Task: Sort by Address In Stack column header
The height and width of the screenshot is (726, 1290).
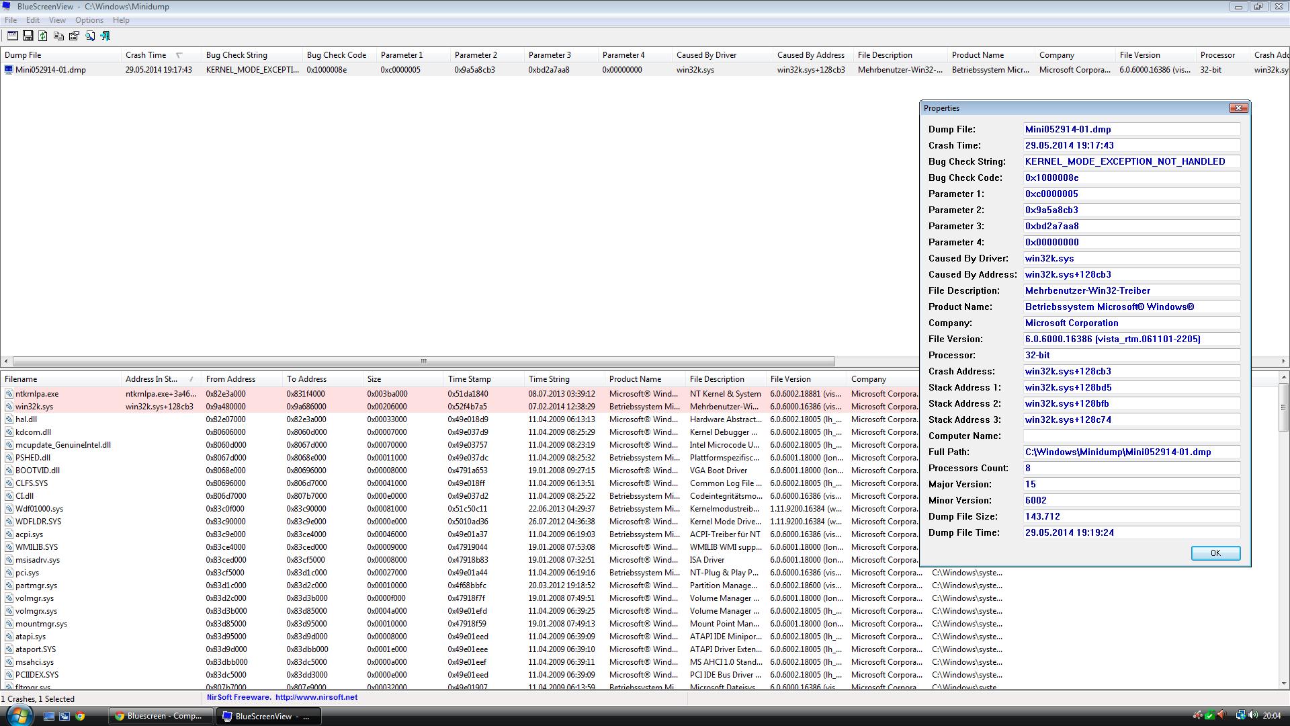Action: (x=151, y=379)
